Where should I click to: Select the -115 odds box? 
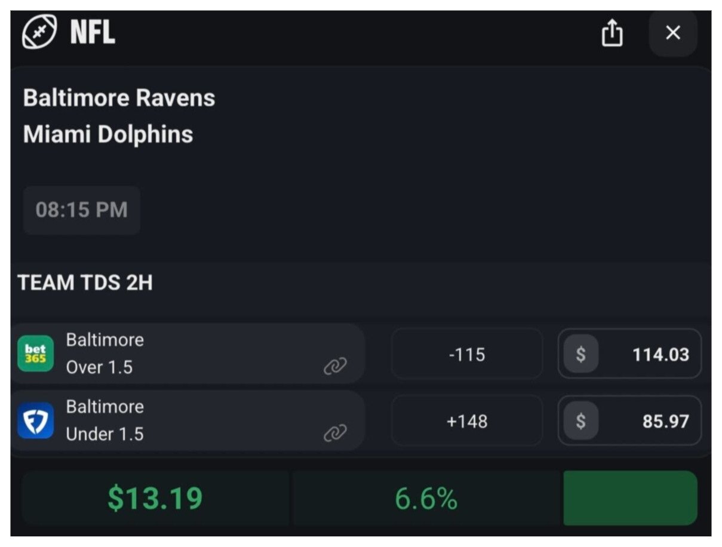click(x=466, y=354)
